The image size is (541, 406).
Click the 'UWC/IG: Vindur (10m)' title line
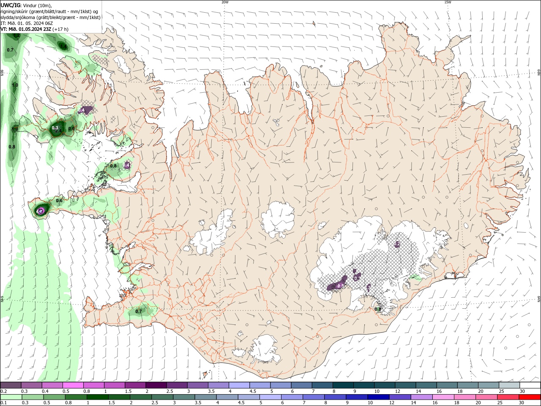tap(26, 5)
